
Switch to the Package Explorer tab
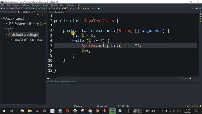coord(9,12)
